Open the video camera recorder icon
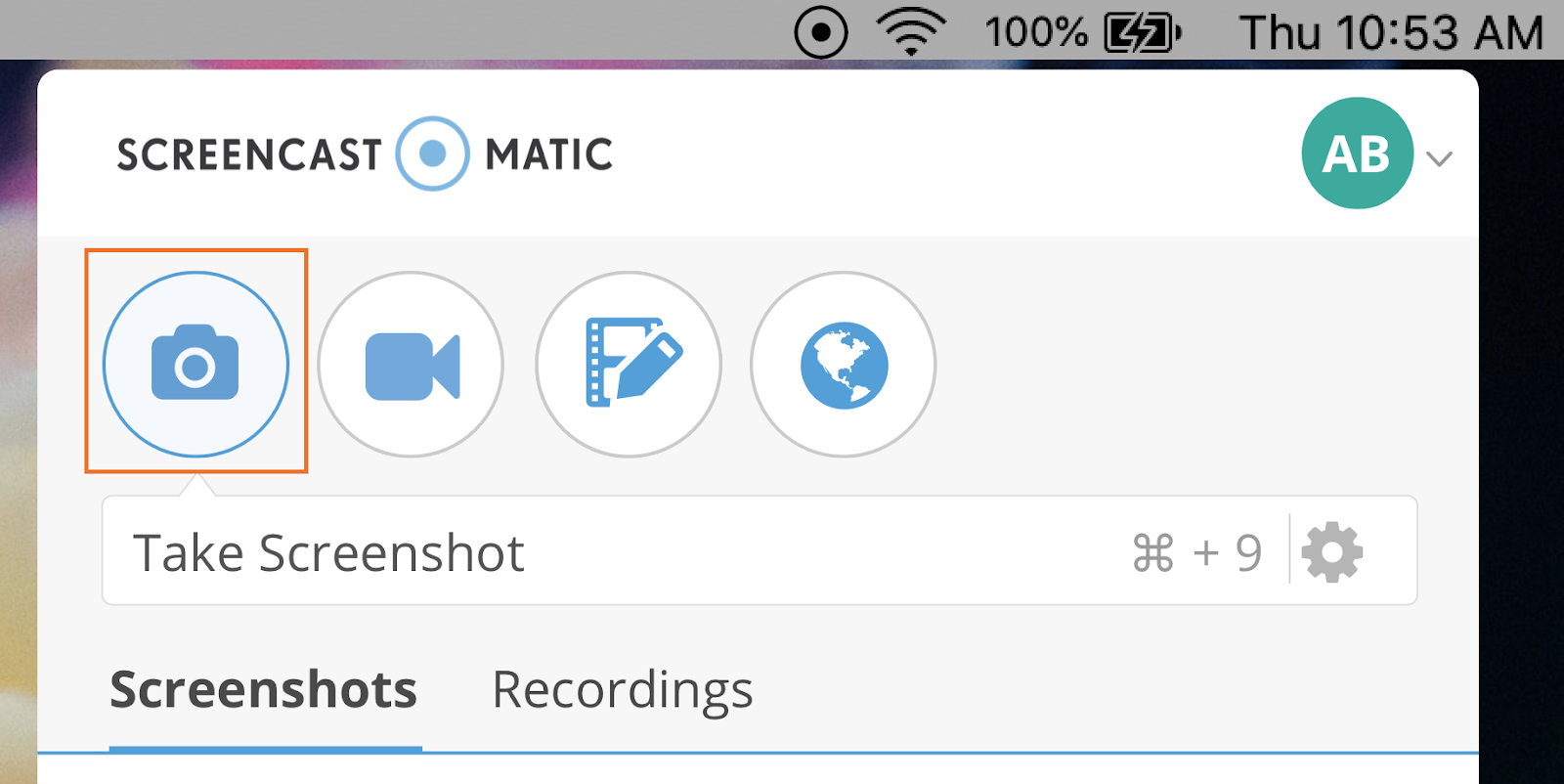 click(x=411, y=364)
